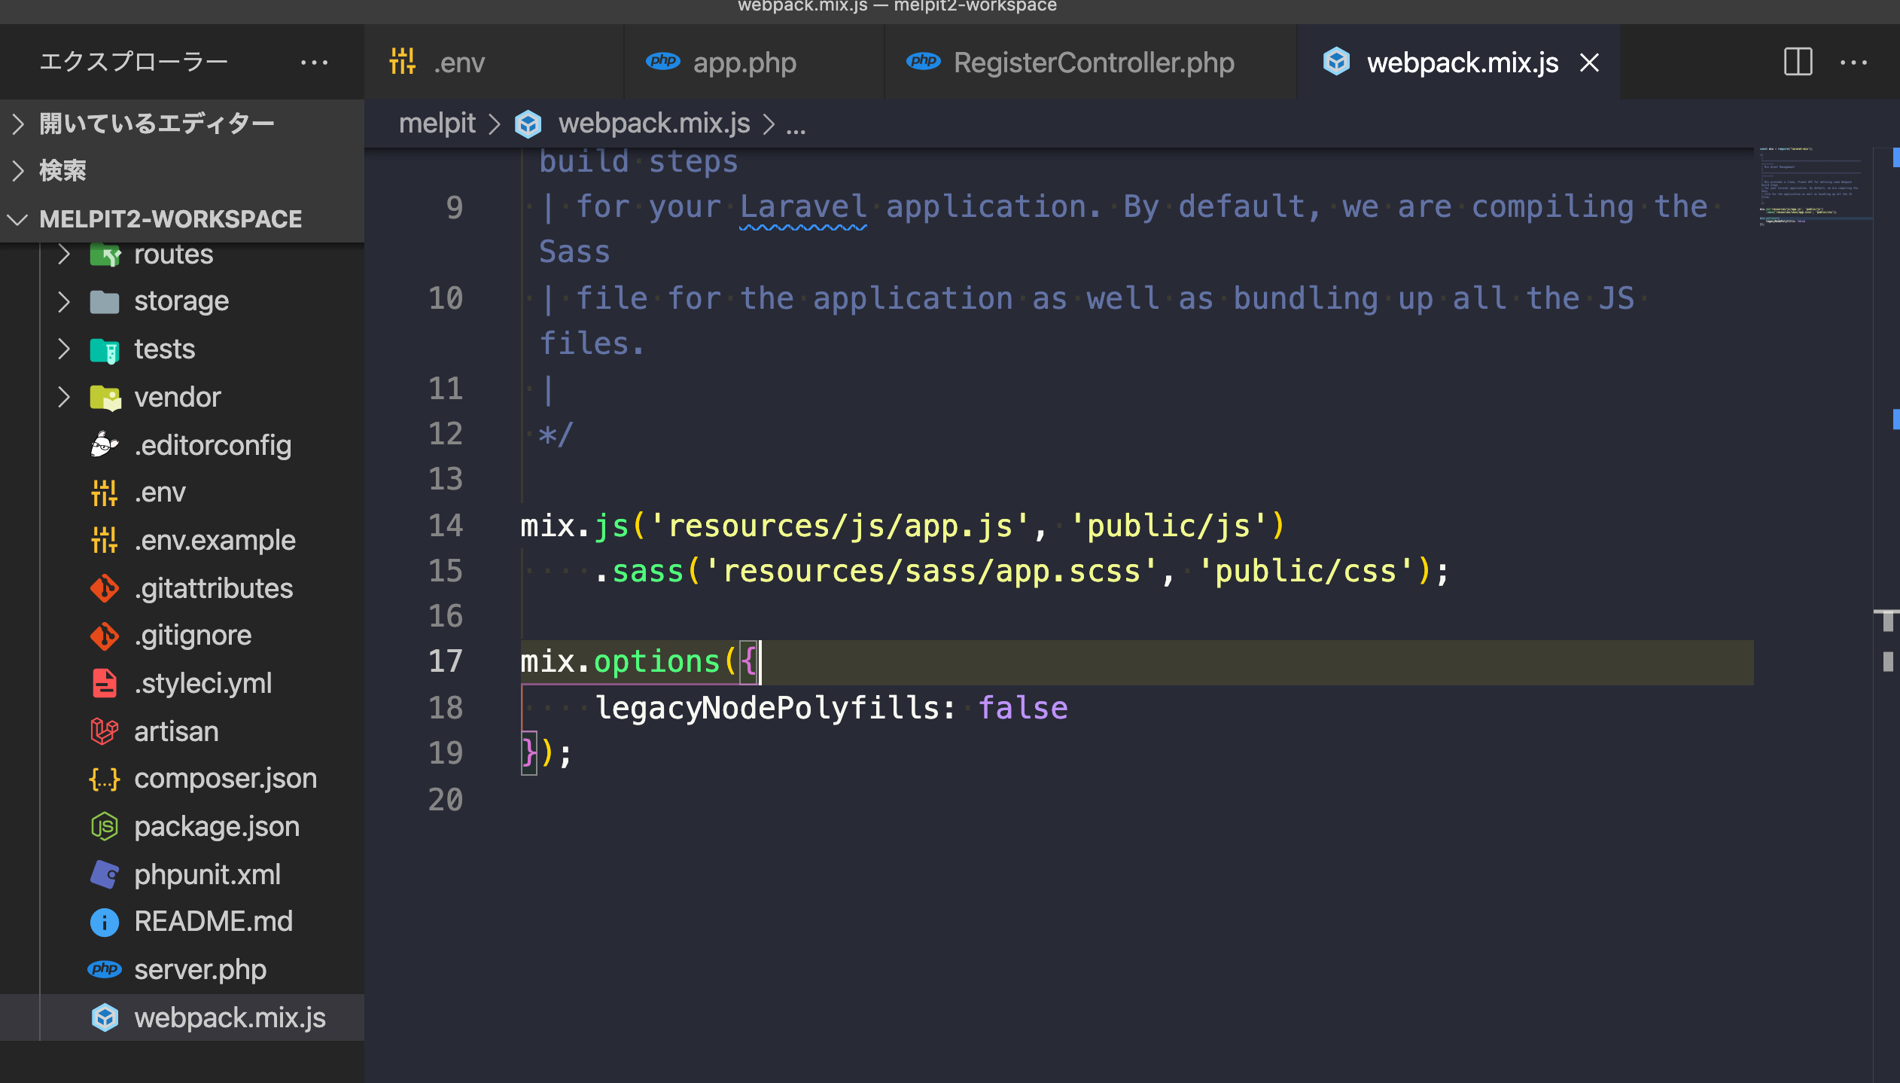Click webpack icon in breadcrumb bar
The height and width of the screenshot is (1083, 1900).
point(528,124)
